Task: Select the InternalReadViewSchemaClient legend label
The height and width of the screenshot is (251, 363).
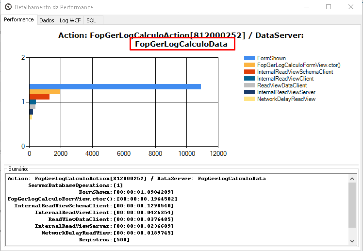Action: (x=295, y=72)
